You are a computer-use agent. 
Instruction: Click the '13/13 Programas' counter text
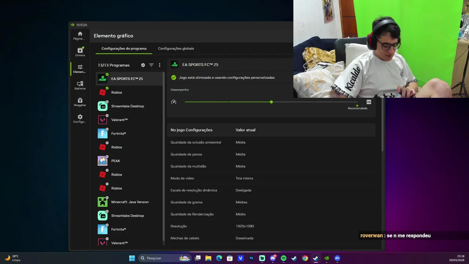(114, 65)
